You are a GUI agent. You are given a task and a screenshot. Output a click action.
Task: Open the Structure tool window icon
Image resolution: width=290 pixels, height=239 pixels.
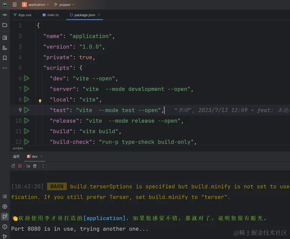[5, 38]
